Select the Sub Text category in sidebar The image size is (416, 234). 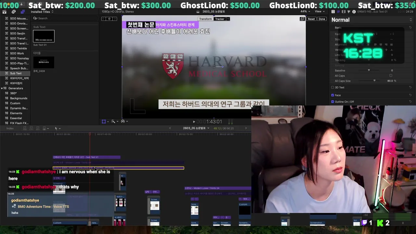[16, 73]
